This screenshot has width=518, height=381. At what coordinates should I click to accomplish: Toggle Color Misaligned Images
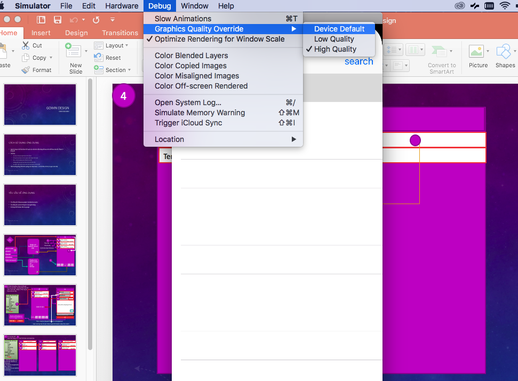coord(224,76)
